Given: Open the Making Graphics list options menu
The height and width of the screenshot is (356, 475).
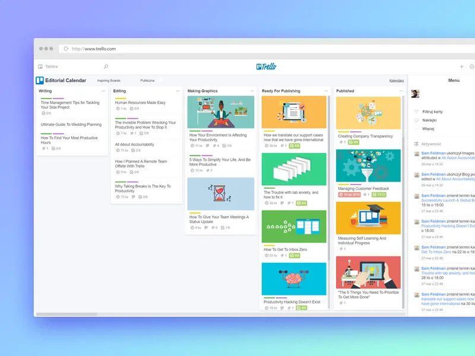Looking at the screenshot, I should [x=252, y=91].
